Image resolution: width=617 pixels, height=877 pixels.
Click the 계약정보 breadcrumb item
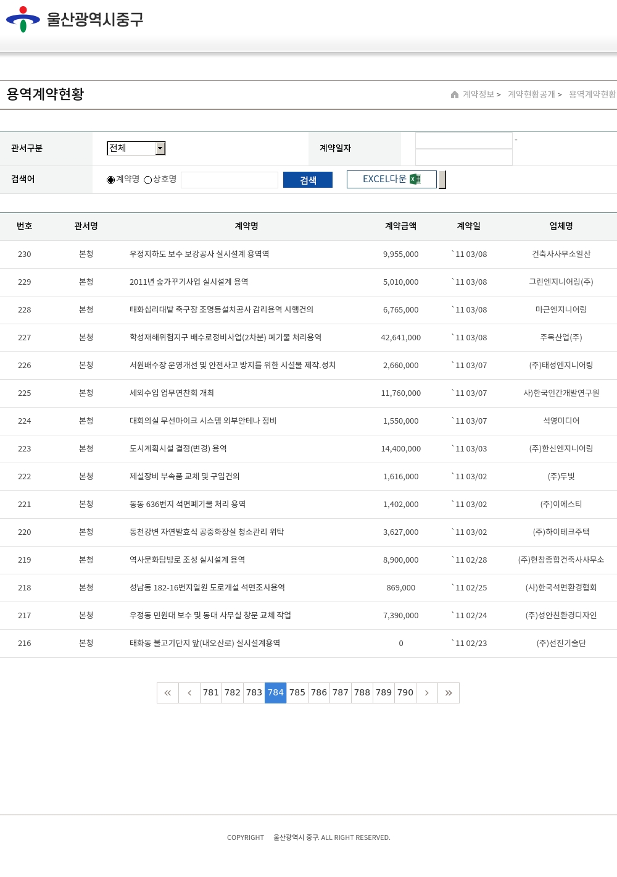point(479,94)
